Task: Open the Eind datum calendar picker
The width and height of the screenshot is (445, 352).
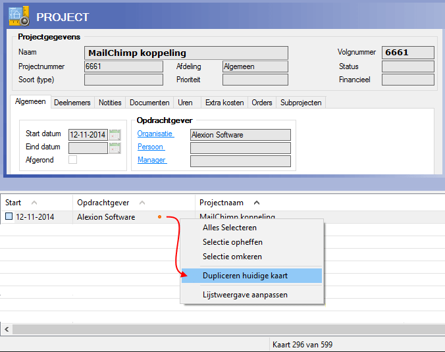Action: (115, 148)
